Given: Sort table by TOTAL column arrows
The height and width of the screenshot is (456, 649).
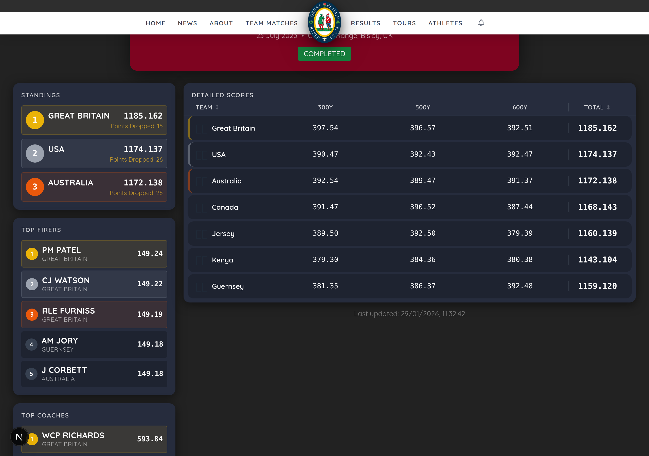Looking at the screenshot, I should pos(608,107).
